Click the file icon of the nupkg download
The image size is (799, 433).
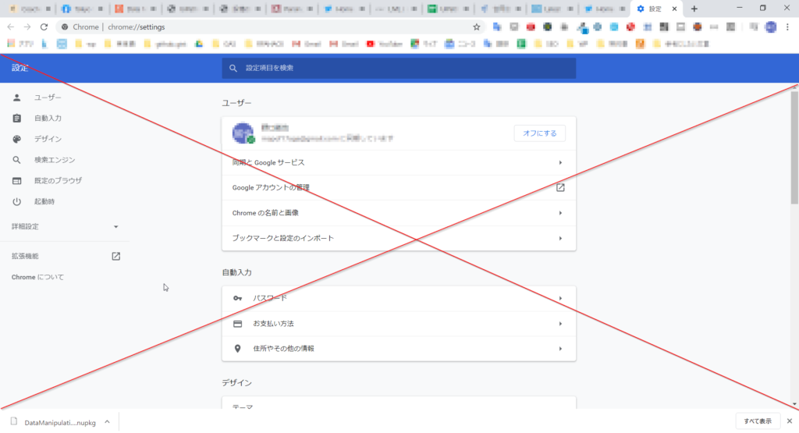[14, 422]
